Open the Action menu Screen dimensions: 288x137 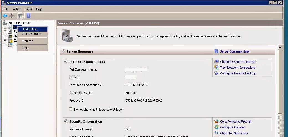point(17,9)
